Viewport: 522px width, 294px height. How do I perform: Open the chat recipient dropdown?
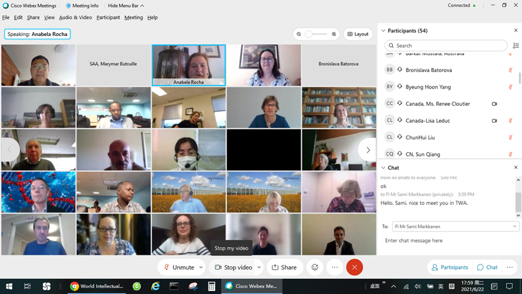point(455,226)
